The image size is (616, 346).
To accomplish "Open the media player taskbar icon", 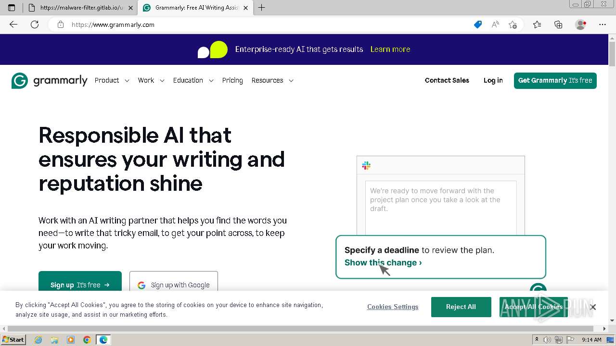I will (71, 340).
